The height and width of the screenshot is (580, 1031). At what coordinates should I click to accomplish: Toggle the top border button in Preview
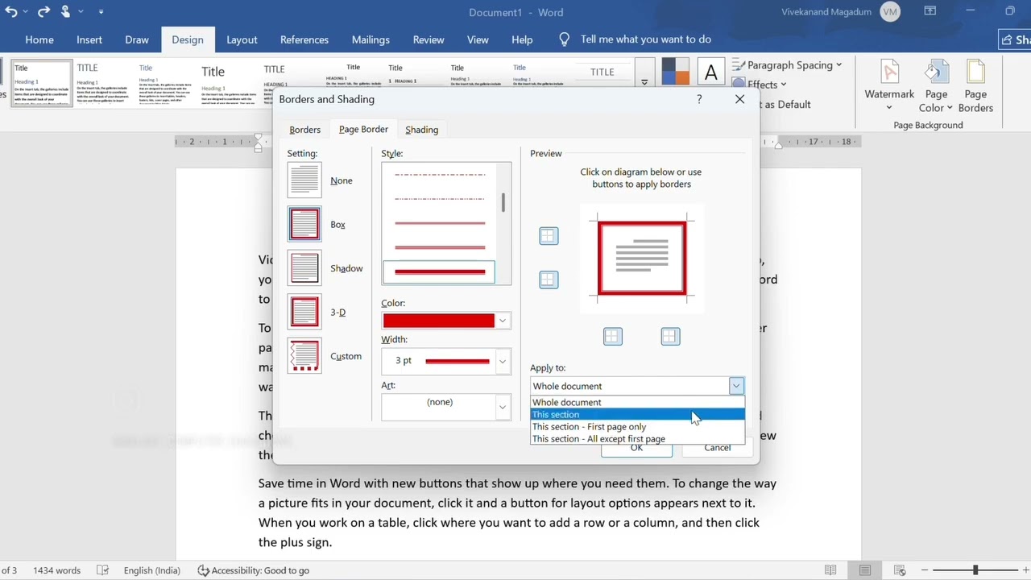coord(549,236)
